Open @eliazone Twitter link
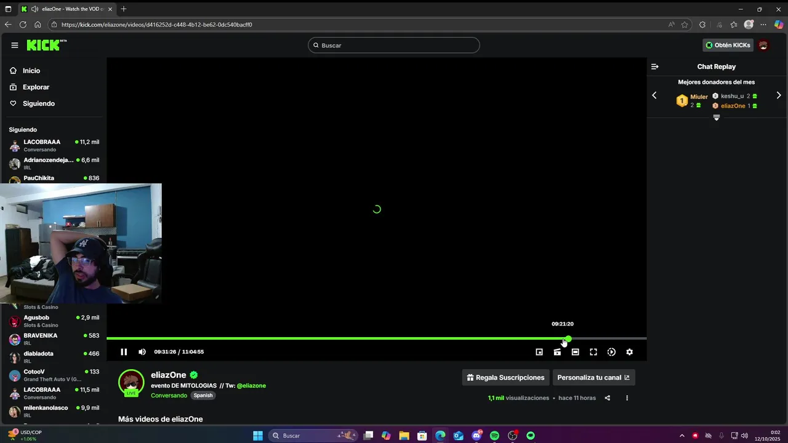 (x=251, y=386)
